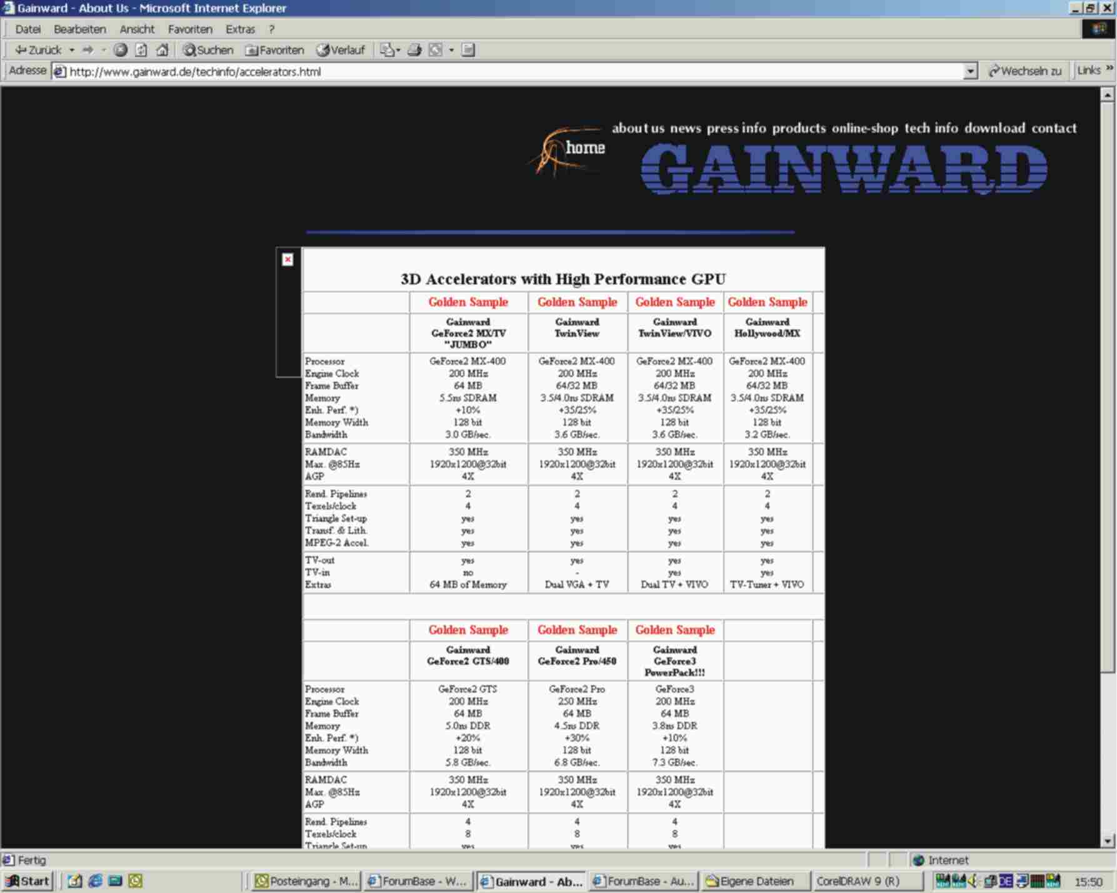Launch Internet Explorer from quick launch

point(95,881)
